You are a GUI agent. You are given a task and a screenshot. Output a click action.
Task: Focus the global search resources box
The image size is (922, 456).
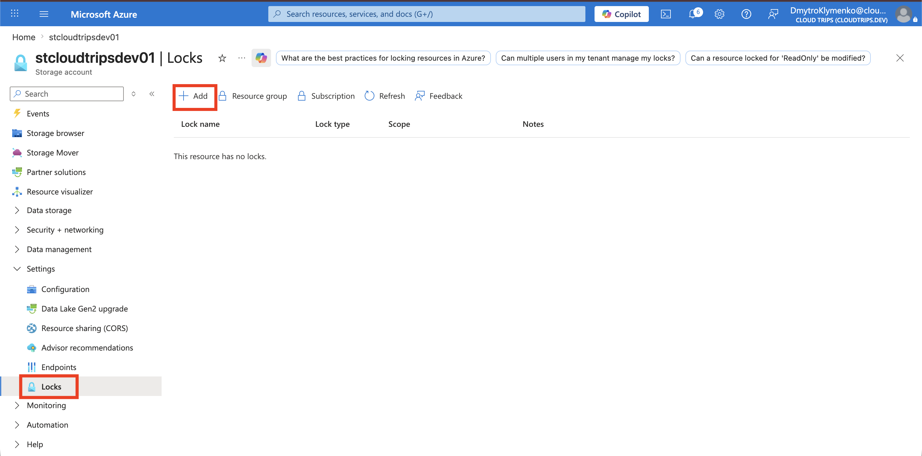coord(427,14)
